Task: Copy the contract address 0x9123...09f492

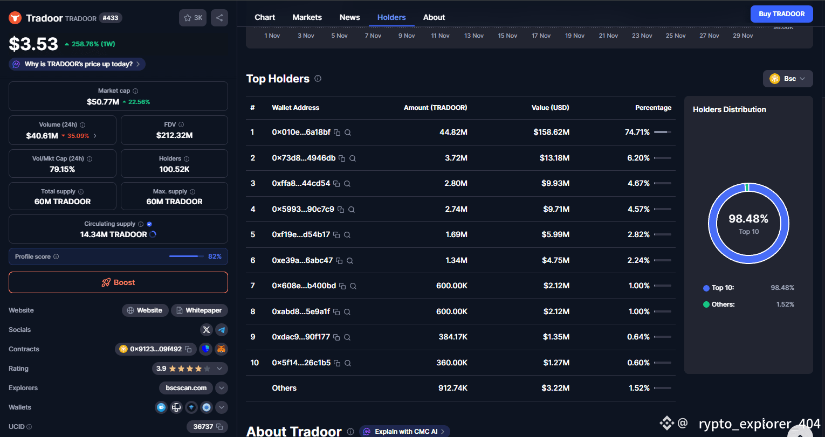Action: (x=188, y=349)
